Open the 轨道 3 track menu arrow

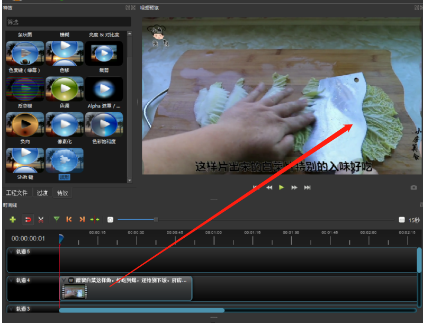[x=11, y=309]
